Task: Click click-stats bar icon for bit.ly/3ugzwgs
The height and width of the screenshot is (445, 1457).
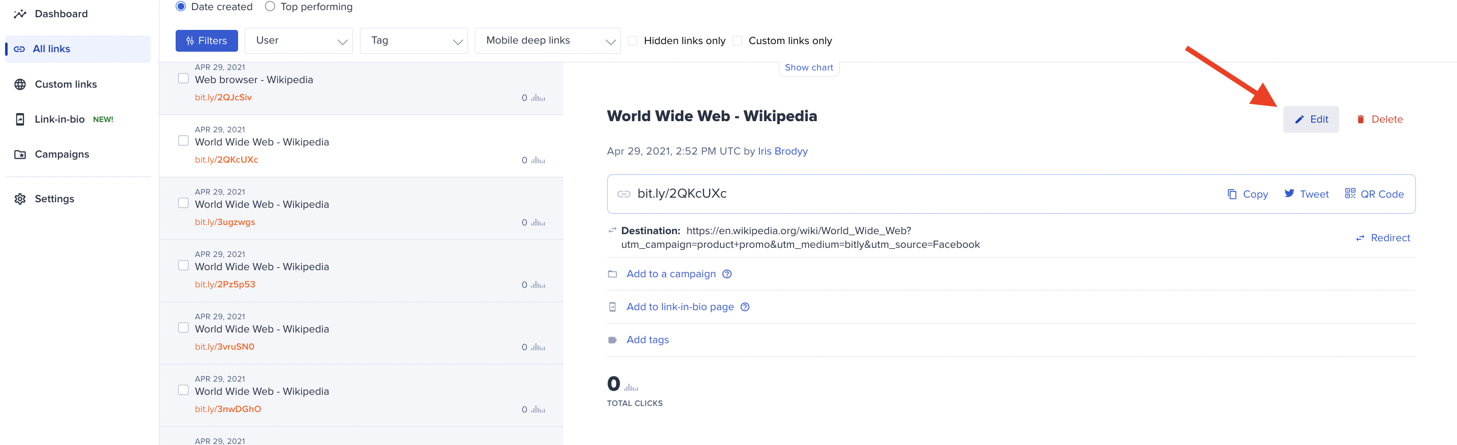Action: 538,222
